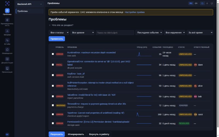Switch to light theme sun icon
219x137 pixels.
207,3
